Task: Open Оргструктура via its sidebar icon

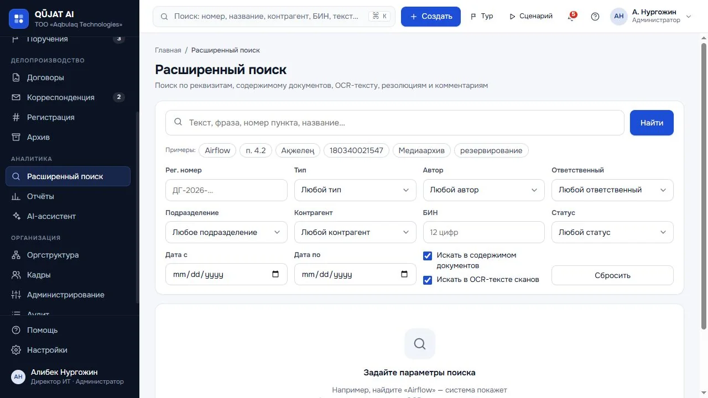Action: point(16,255)
